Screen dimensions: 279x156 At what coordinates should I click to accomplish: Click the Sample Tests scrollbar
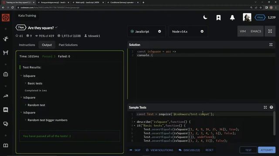coord(274,123)
